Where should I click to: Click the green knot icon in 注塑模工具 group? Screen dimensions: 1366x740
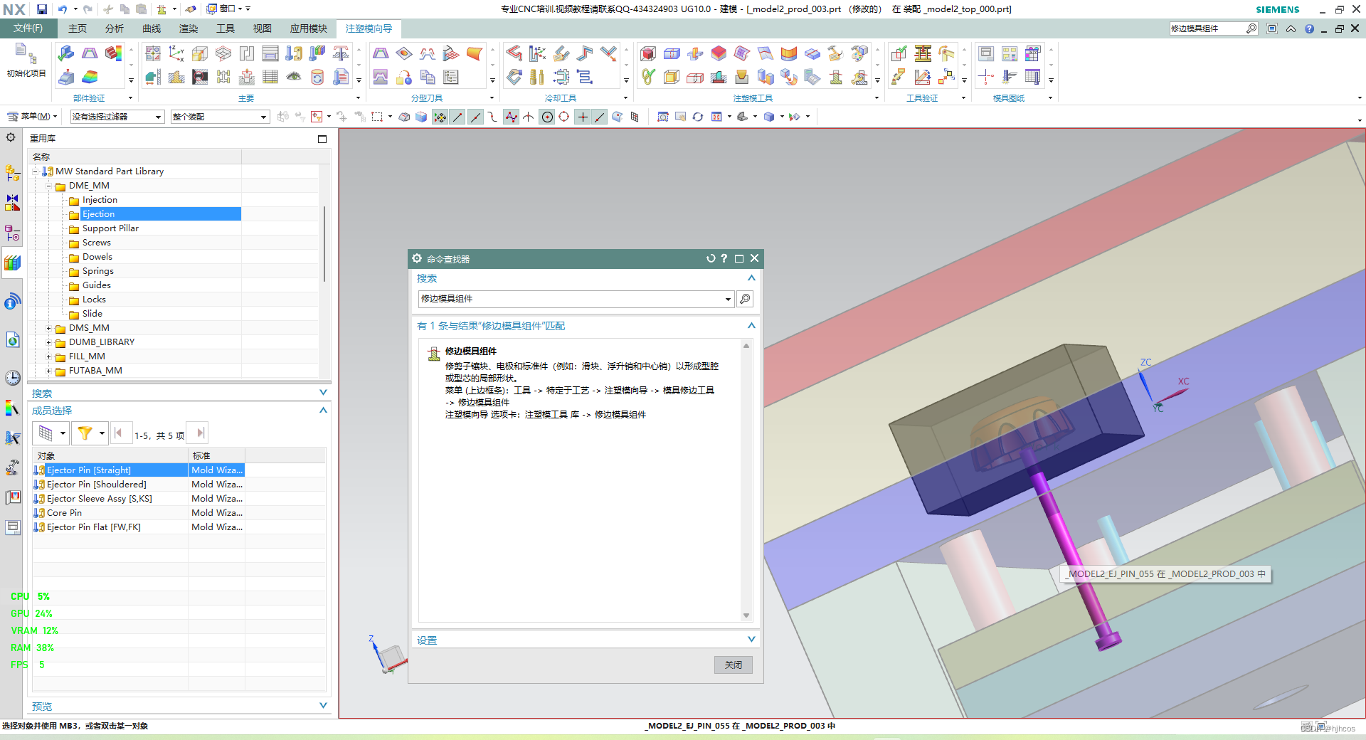(648, 77)
